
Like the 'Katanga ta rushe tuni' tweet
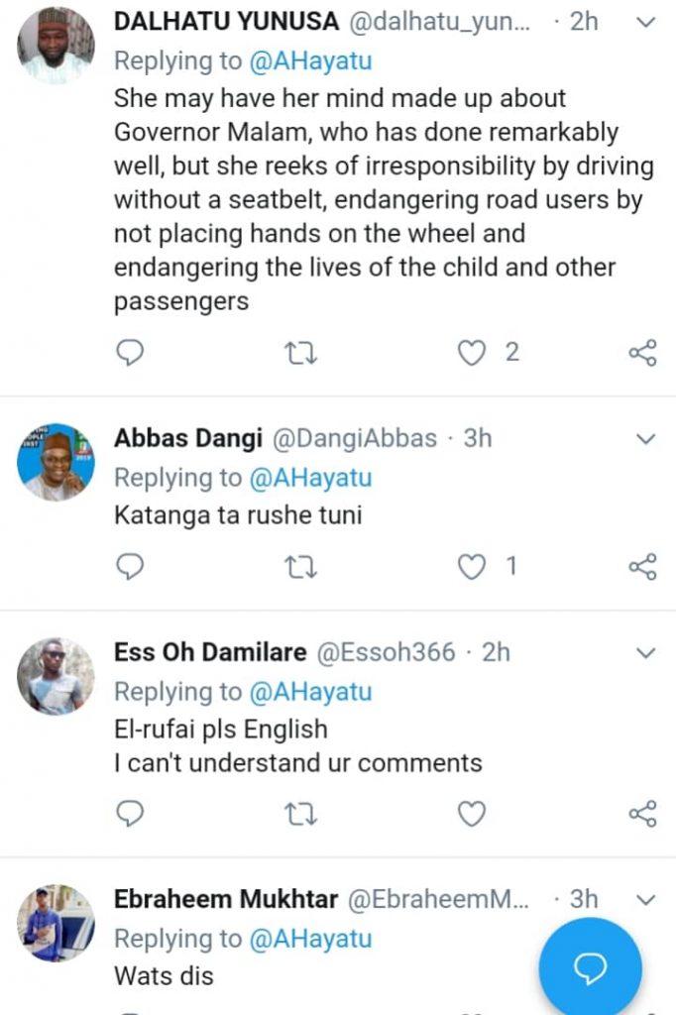[x=472, y=566]
